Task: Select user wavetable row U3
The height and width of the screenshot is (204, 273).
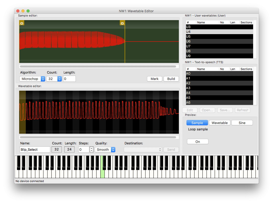Action: pos(219,27)
